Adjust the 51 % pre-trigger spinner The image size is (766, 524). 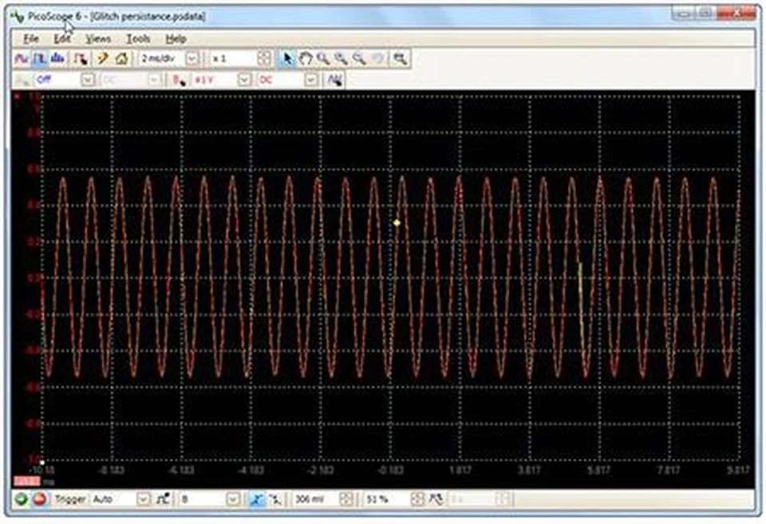click(x=416, y=499)
